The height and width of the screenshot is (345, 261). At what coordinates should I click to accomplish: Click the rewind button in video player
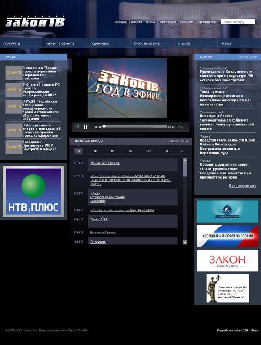coord(77,127)
